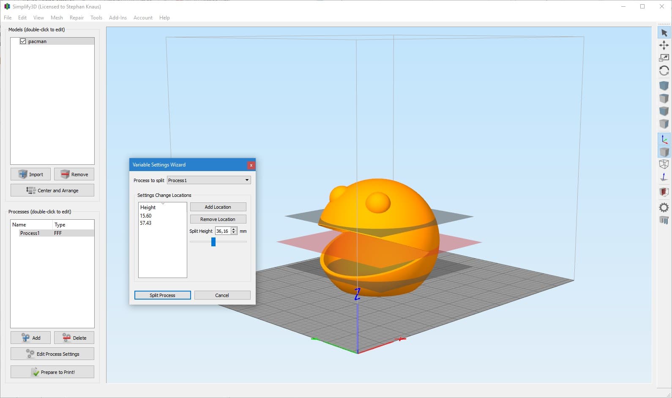Click the Split Height slider handle
672x398 pixels.
213,242
